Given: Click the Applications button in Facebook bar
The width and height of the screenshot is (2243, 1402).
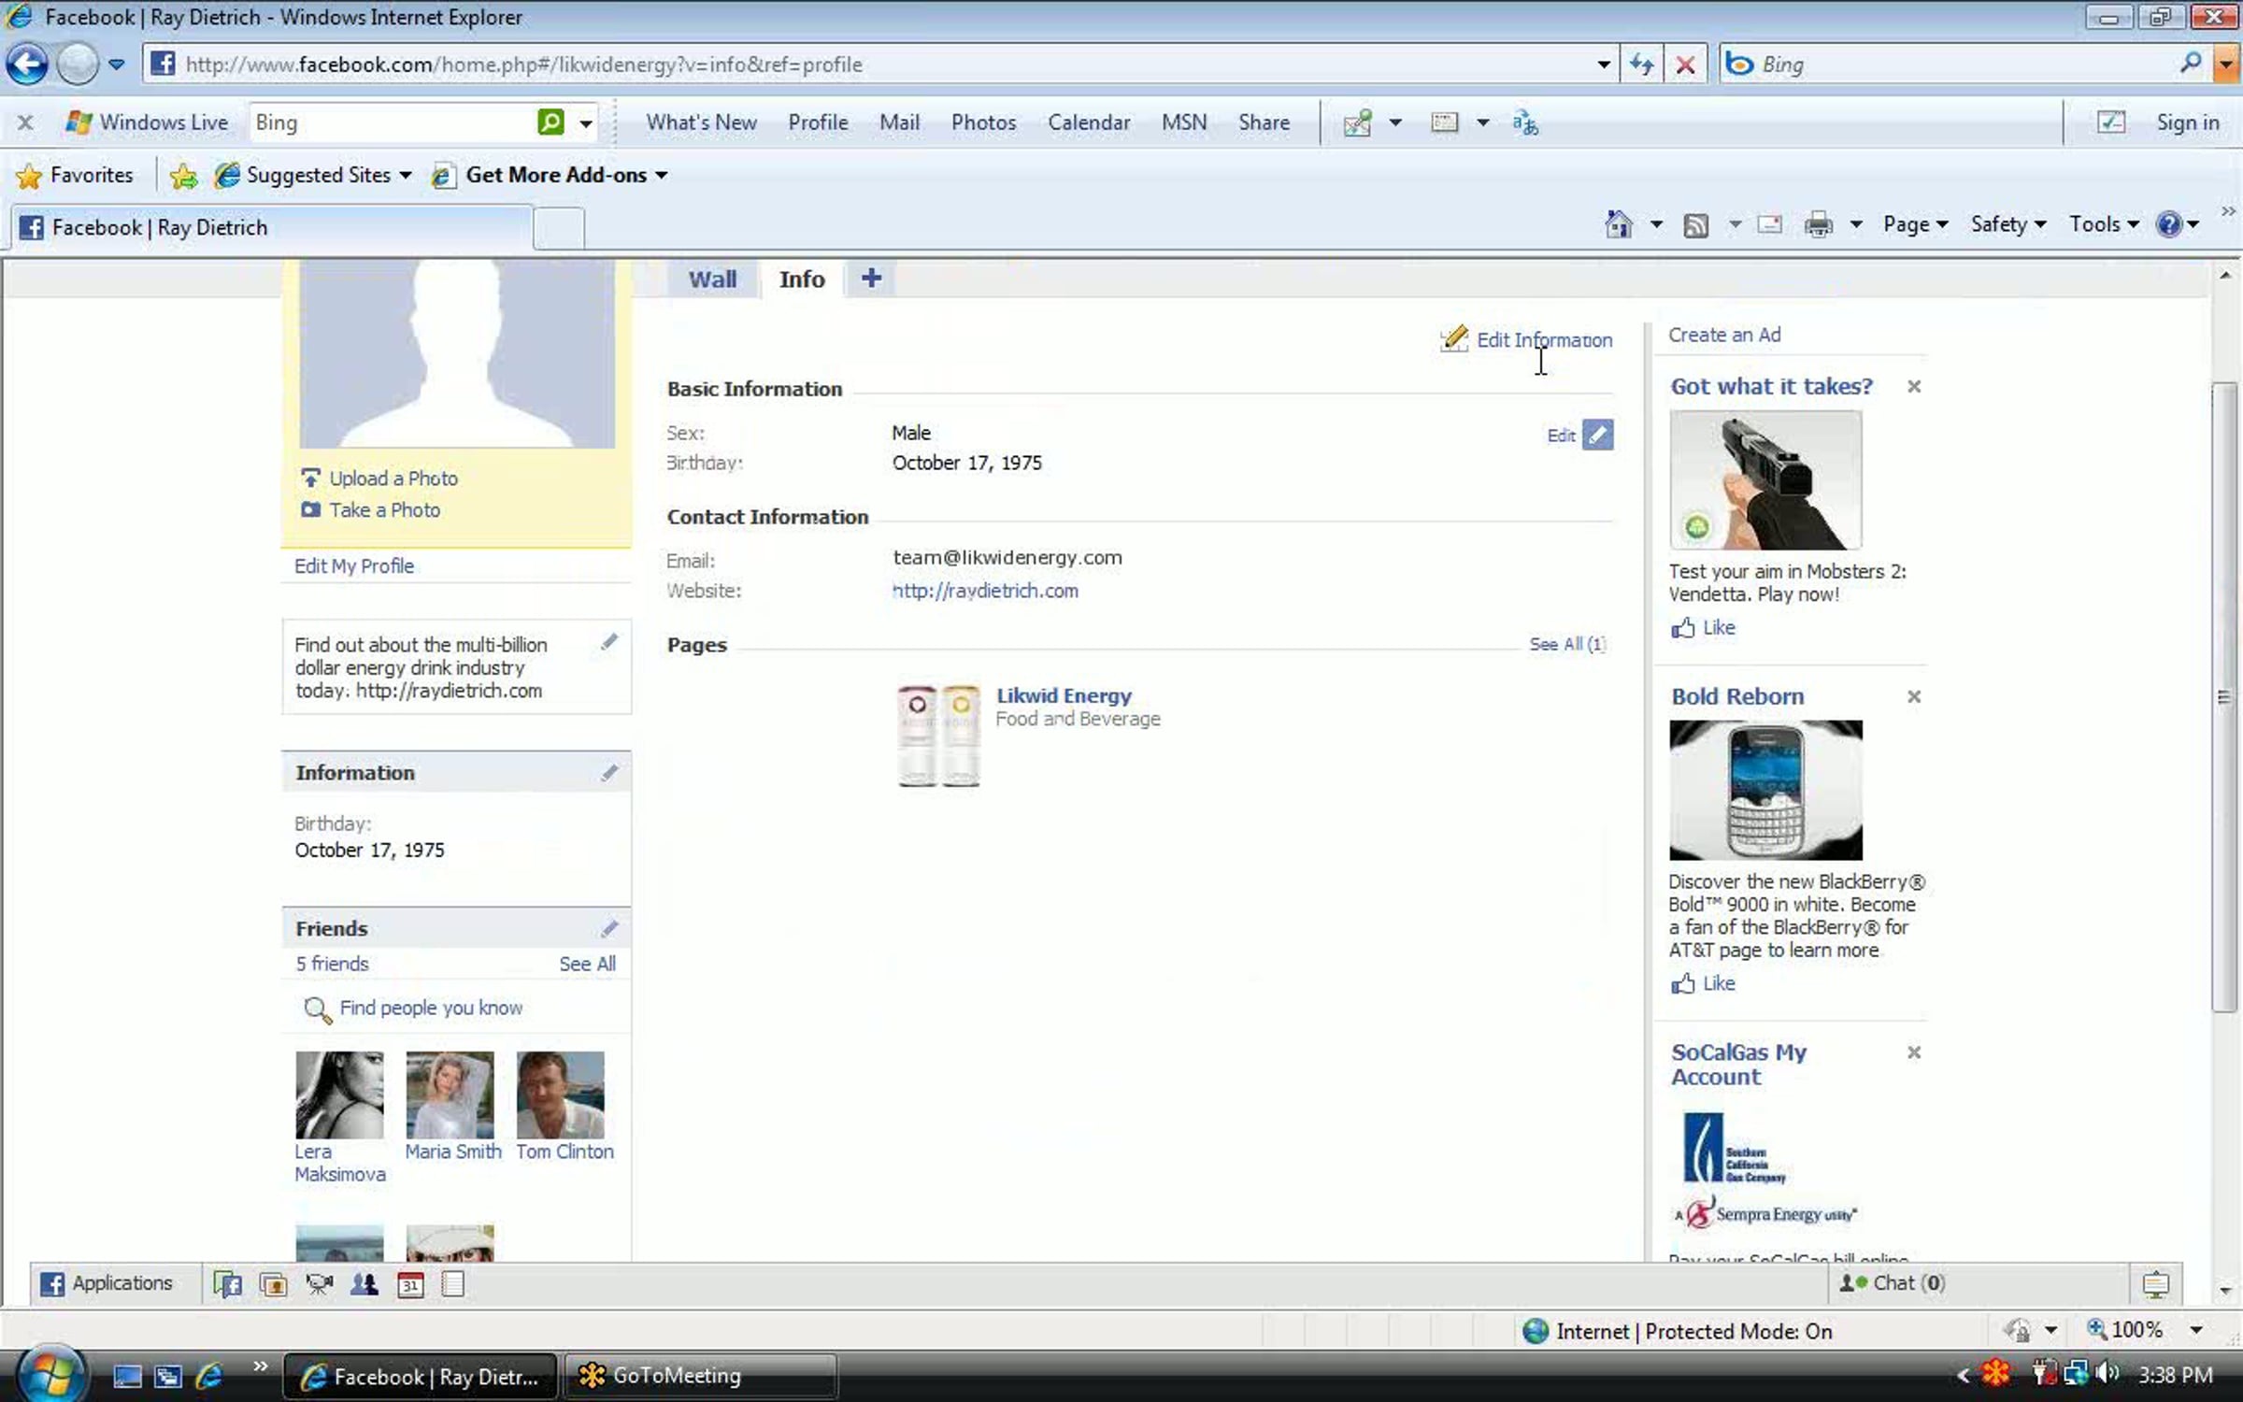Looking at the screenshot, I should 107,1283.
